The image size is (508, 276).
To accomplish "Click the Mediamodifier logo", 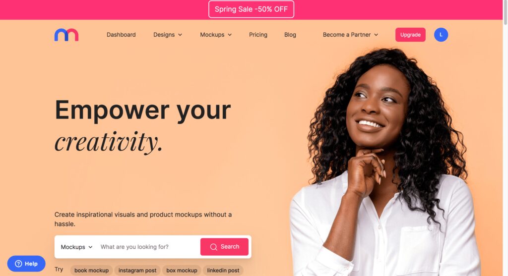I will click(x=66, y=35).
